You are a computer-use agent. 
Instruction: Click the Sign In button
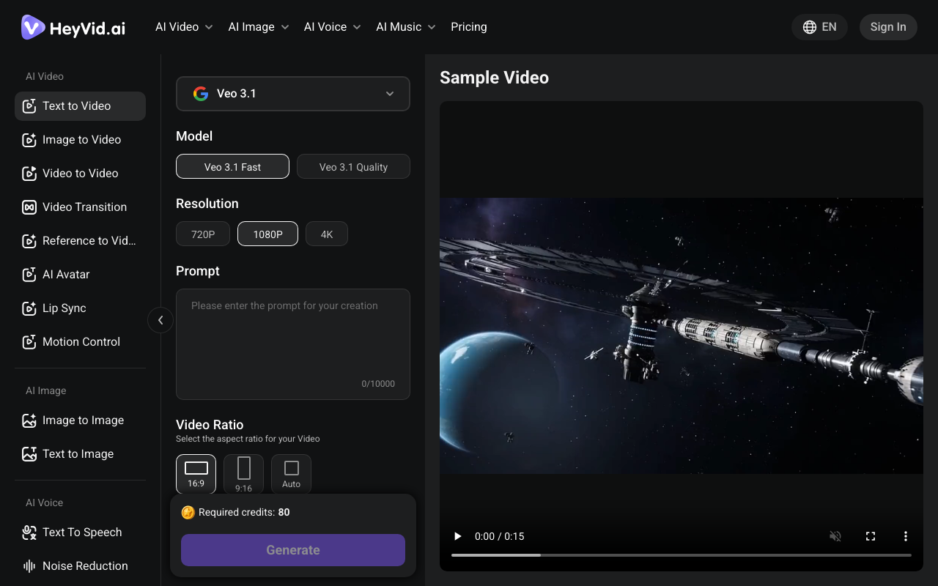(x=888, y=27)
